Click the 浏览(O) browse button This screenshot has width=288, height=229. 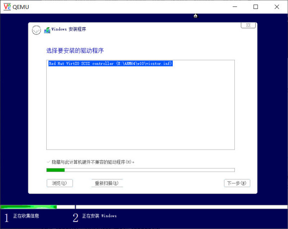click(60, 183)
